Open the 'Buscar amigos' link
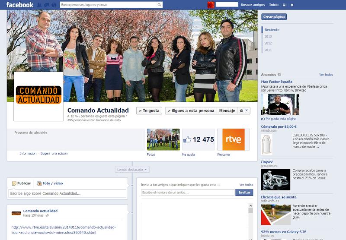The image size is (346, 240). (x=253, y=5)
